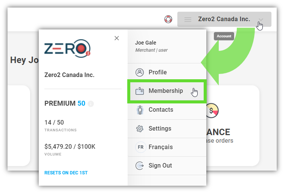Click the Zero2 logo image

(67, 48)
